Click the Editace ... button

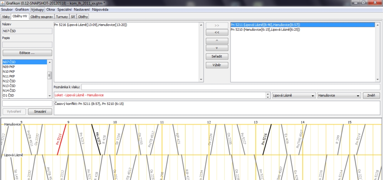(27, 53)
